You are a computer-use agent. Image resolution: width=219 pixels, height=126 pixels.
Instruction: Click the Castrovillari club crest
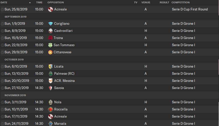(x=51, y=31)
